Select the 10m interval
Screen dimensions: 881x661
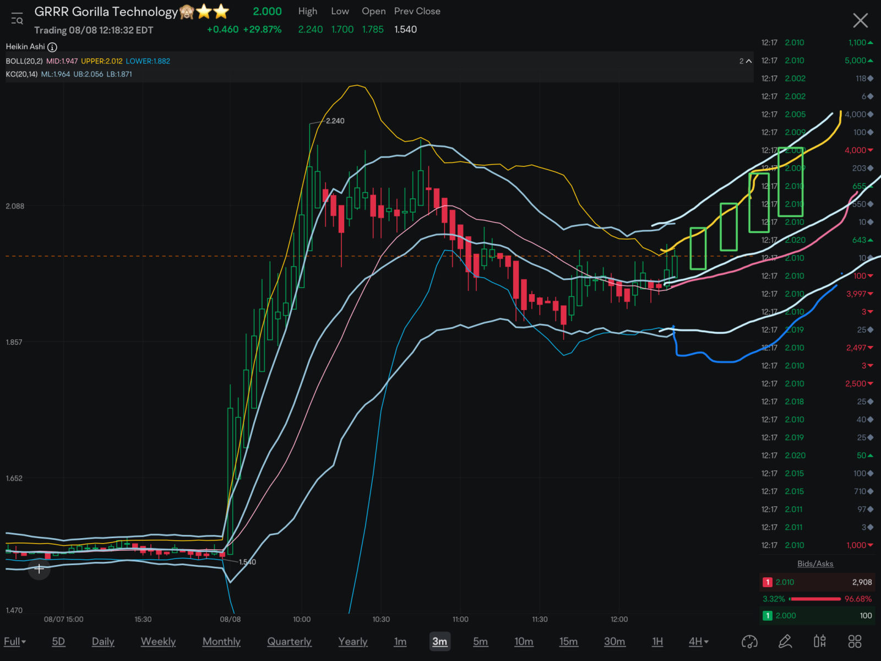point(524,641)
